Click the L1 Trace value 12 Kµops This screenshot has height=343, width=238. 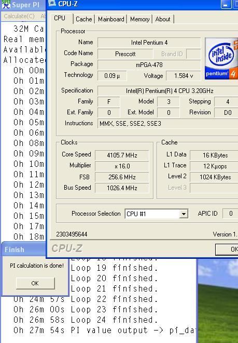214,166
